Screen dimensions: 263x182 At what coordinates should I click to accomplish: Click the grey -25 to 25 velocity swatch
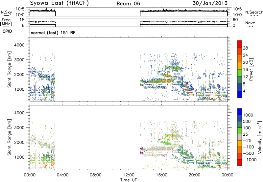point(240,137)
